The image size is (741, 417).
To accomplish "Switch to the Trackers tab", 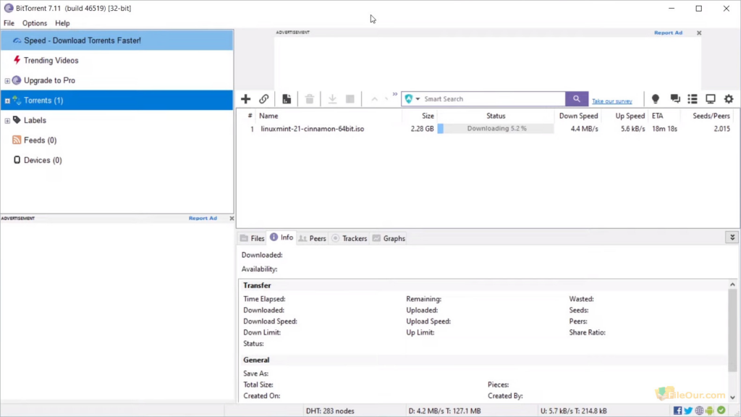I will [350, 237].
